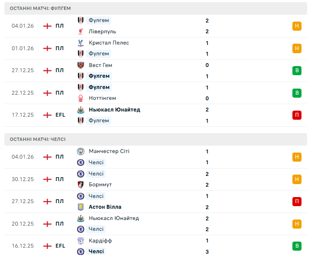
Task: Click the Aston Villa crest icon
Action: tap(80, 207)
